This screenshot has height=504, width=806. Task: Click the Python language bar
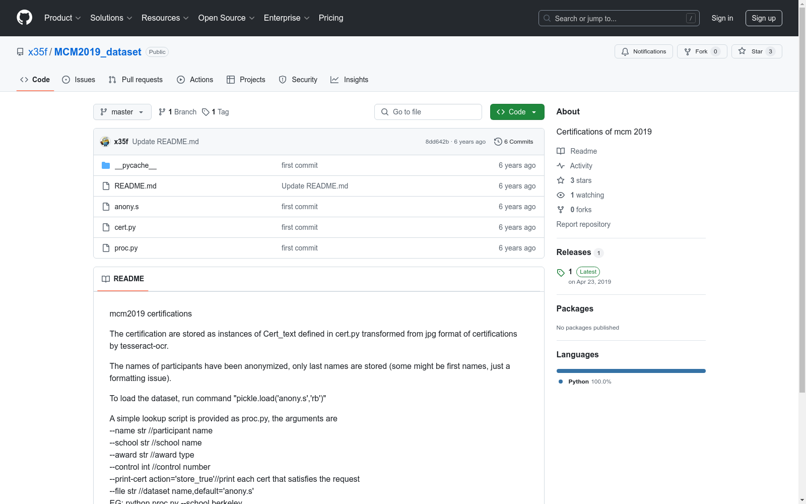[x=631, y=371]
